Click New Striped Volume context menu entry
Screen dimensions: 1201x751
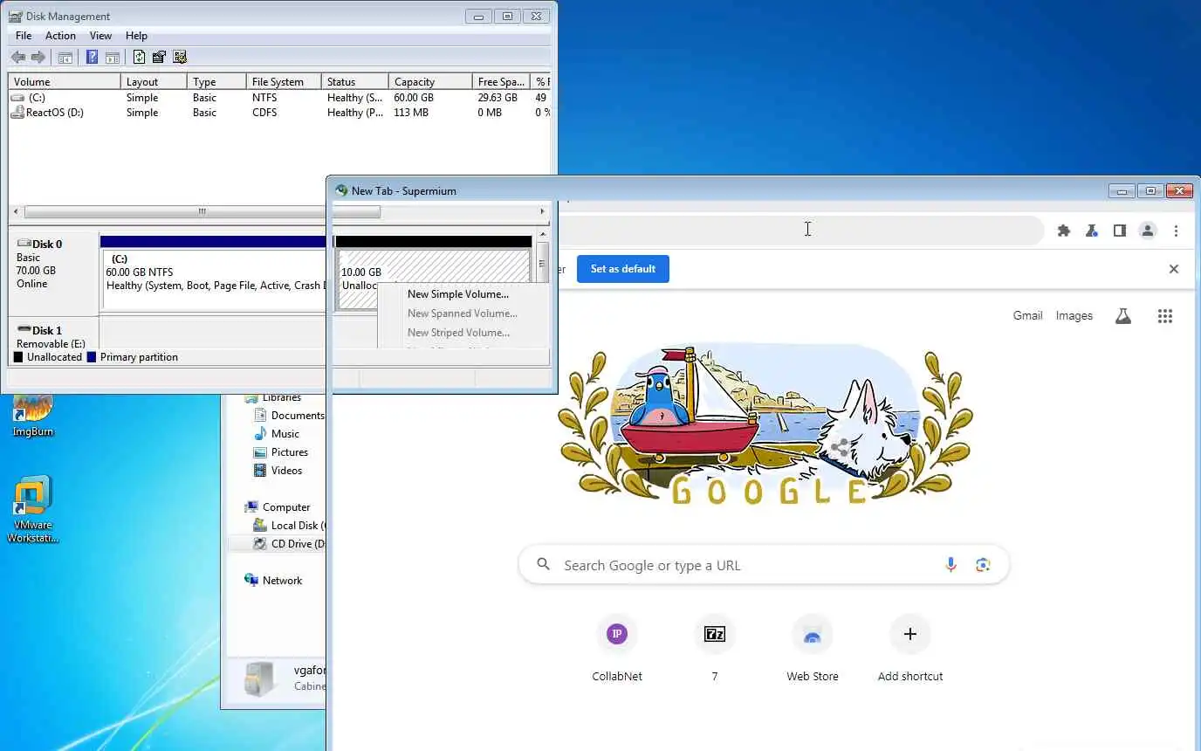(x=458, y=333)
